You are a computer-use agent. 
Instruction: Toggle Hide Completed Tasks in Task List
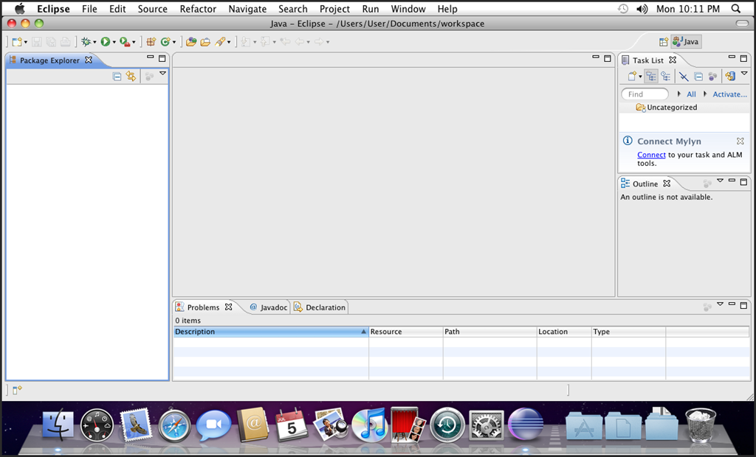683,76
